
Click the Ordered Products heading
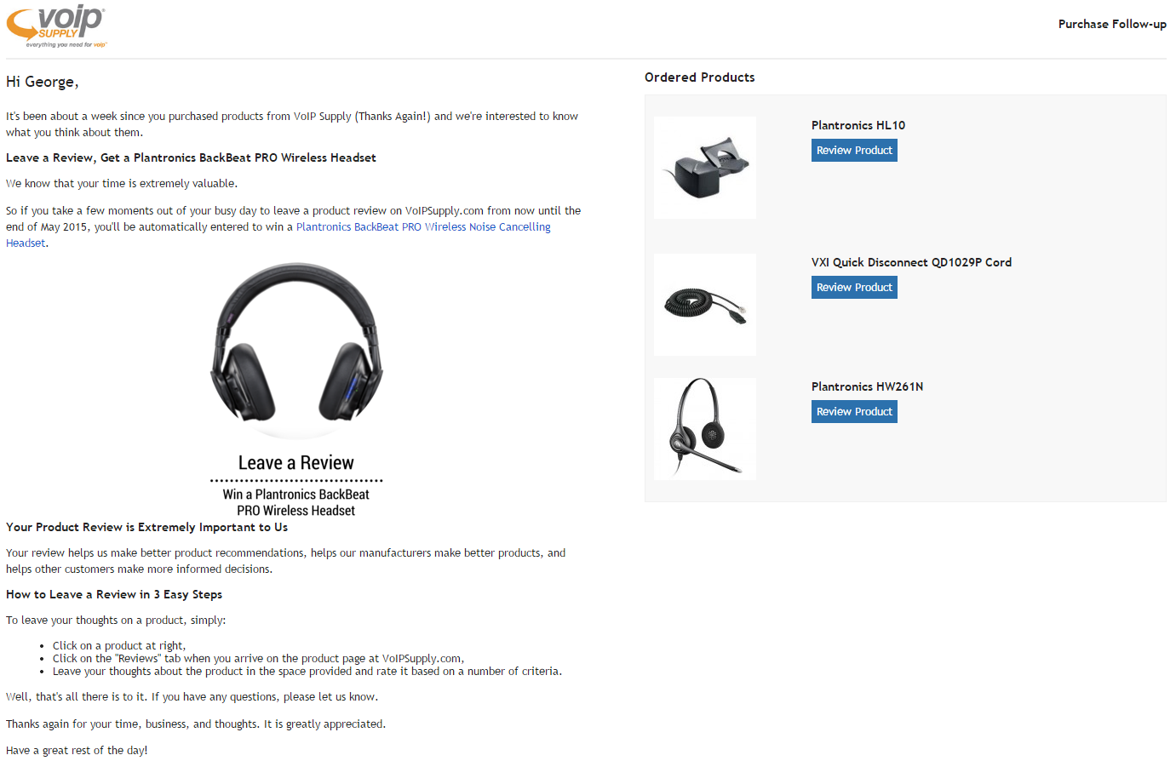coord(700,77)
